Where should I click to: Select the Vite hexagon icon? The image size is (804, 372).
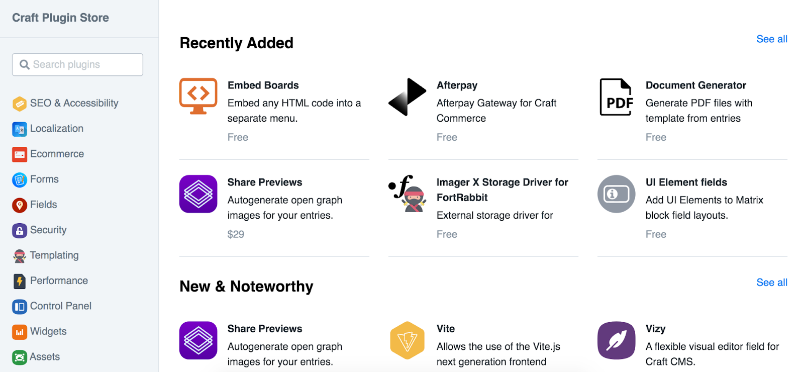coord(407,340)
